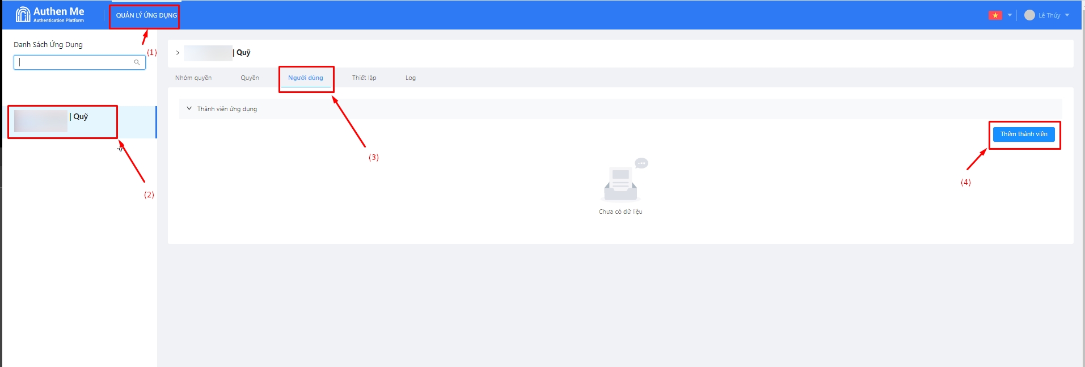Click the magnifier search icon
1085x367 pixels.
[137, 62]
